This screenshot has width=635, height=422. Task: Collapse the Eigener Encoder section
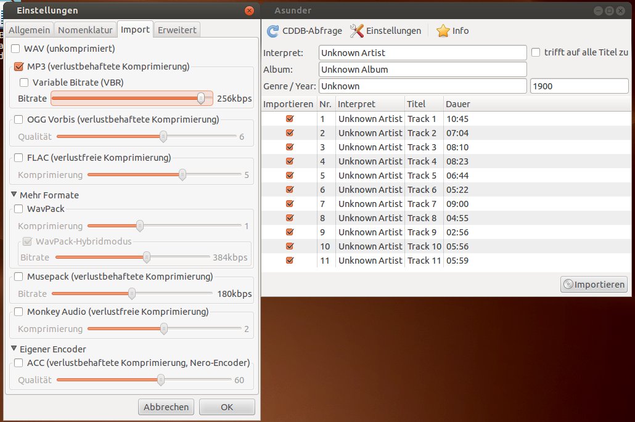tap(14, 348)
